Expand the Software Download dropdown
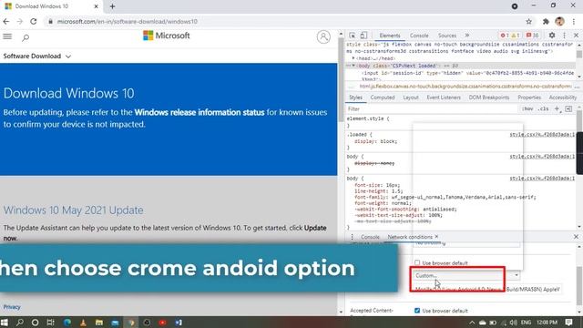The width and height of the screenshot is (583, 328). [36, 56]
